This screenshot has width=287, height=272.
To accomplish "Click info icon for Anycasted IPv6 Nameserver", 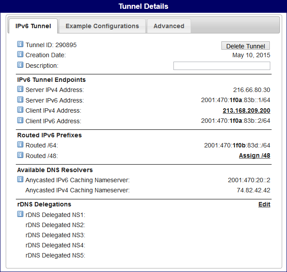I will click(20, 180).
